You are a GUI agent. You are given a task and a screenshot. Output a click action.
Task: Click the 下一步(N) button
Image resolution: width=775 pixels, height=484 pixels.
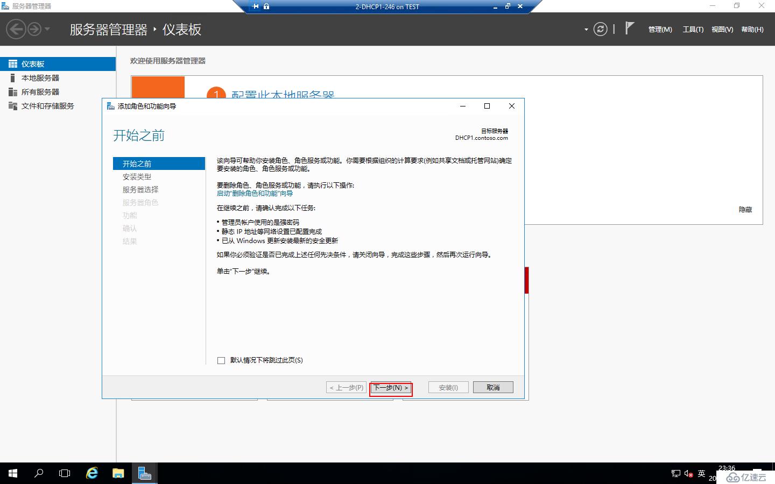tap(391, 387)
